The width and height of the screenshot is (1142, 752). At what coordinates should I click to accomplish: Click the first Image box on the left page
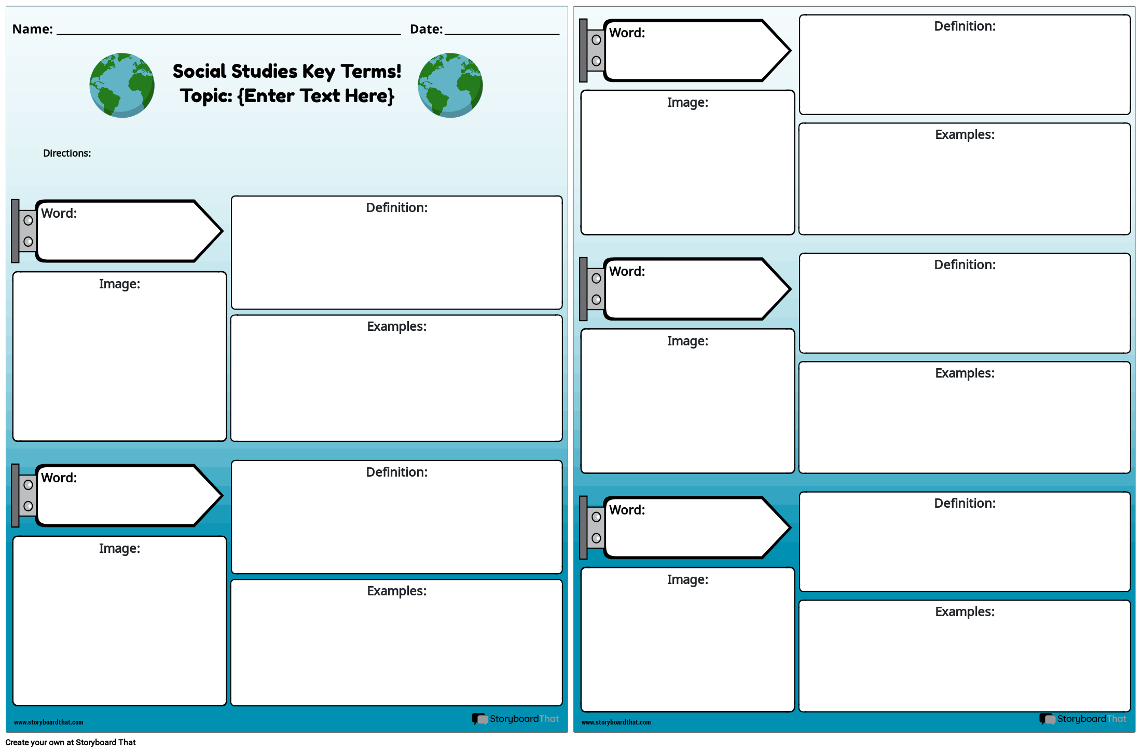coord(119,355)
